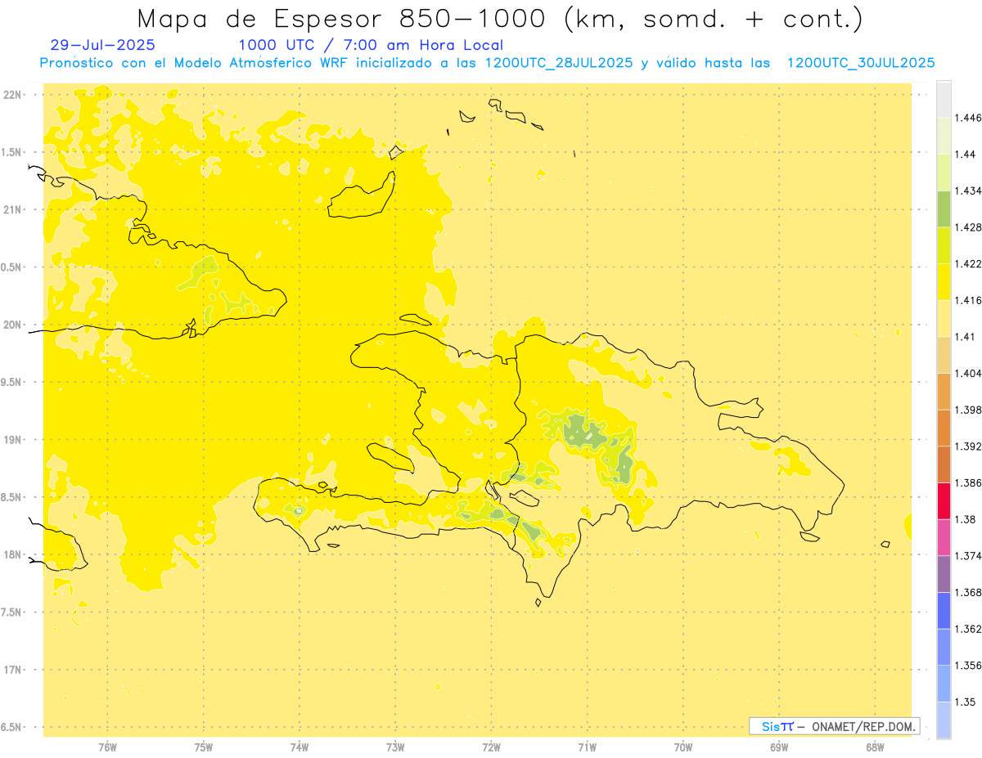Click the time '1000 UTC / 7:00 am Hora Local'

[371, 45]
